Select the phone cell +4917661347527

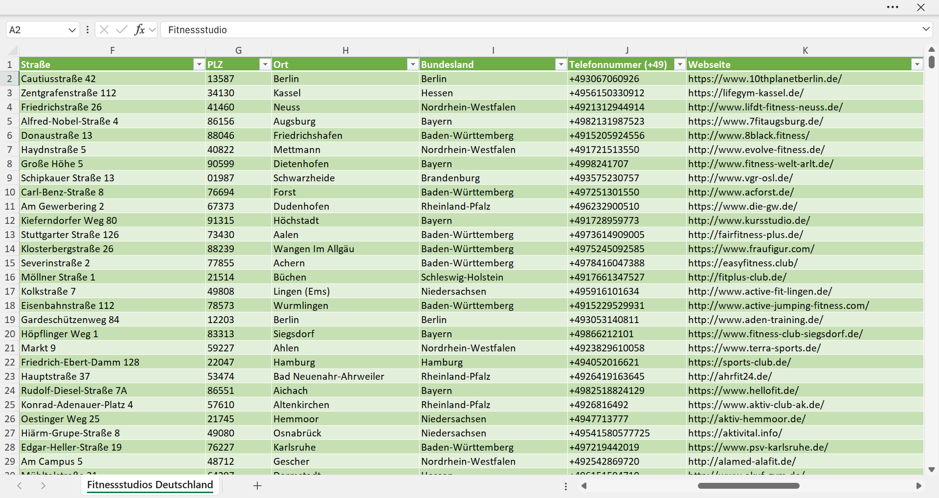(627, 277)
